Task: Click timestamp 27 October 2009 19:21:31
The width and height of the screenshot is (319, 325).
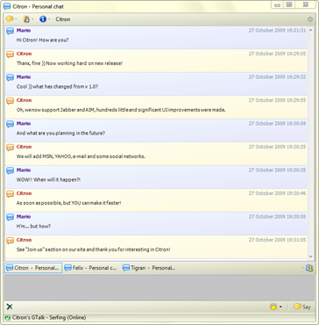Action: coord(277,30)
